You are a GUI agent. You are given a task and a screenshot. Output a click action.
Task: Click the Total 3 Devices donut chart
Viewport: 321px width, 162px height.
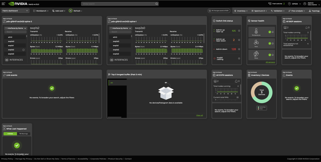tap(262, 92)
